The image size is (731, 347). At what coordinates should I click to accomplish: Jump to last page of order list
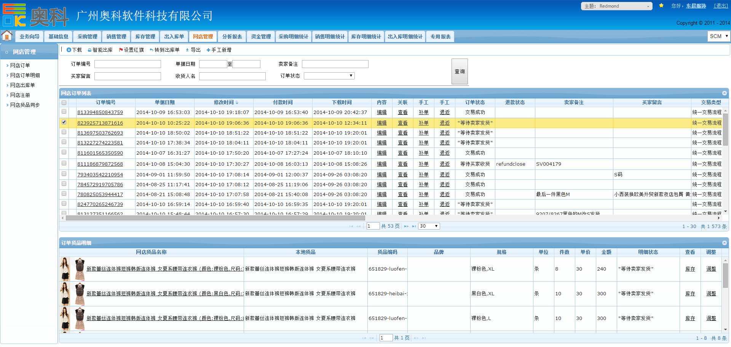click(x=414, y=226)
